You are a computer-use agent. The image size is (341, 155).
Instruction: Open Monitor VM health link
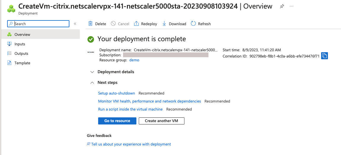point(149,101)
